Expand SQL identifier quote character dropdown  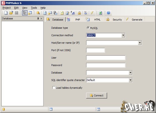pyautogui.click(x=130, y=80)
